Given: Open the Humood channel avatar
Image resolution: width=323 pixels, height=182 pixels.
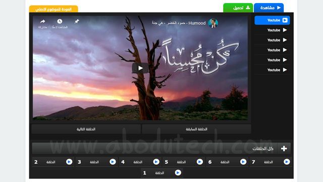Looking at the screenshot, I should point(213,23).
